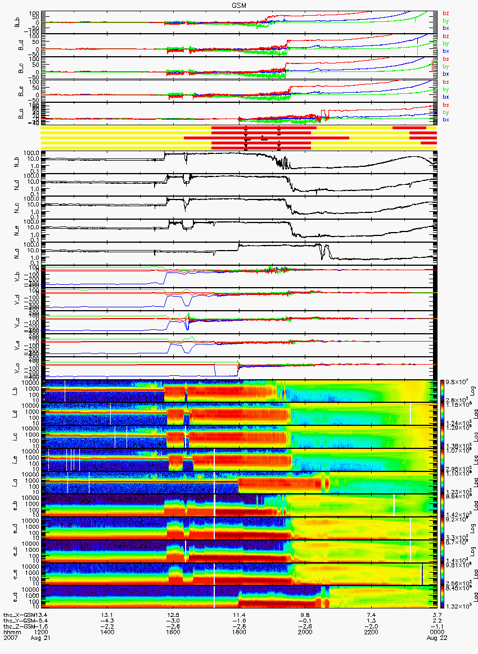Click the bz legend beside the B_b panel
The image size is (478, 654).
pyautogui.click(x=445, y=13)
